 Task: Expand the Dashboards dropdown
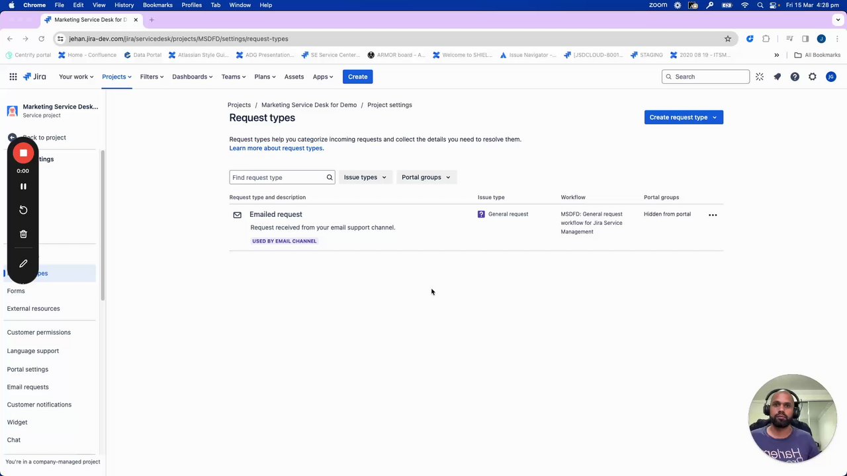193,77
